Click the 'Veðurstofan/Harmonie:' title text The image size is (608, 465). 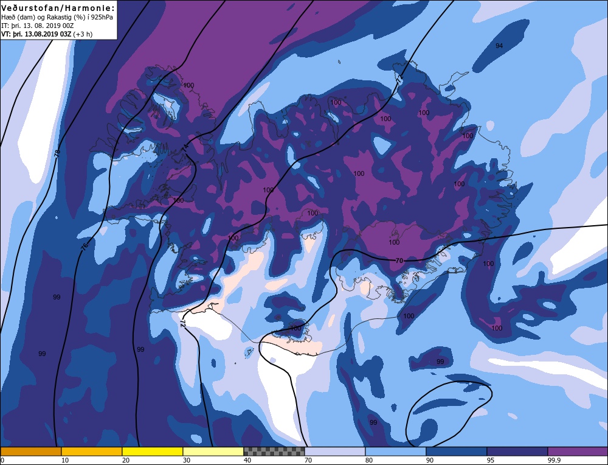click(58, 8)
